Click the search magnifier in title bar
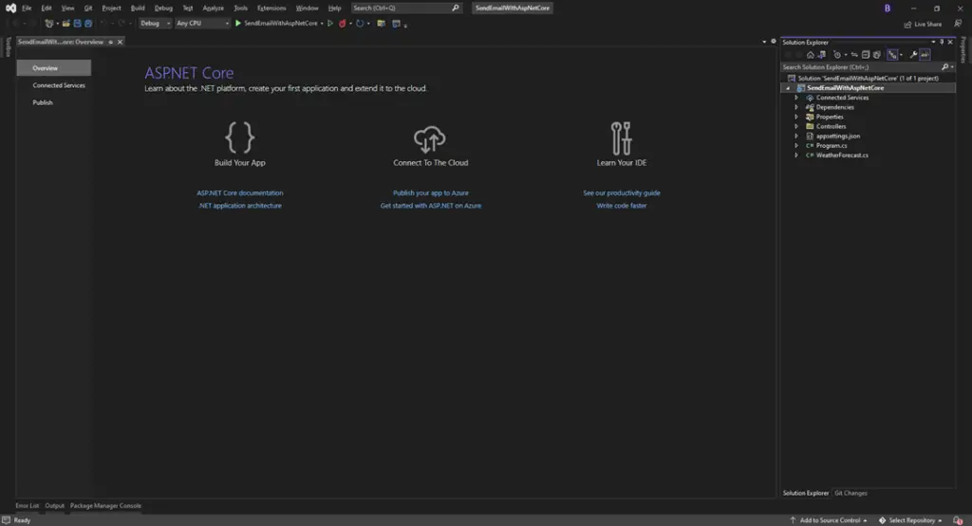This screenshot has height=526, width=972. click(x=456, y=8)
